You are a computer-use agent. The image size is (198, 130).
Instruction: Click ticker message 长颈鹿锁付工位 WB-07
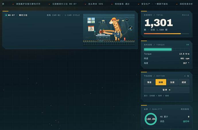(64, 4)
